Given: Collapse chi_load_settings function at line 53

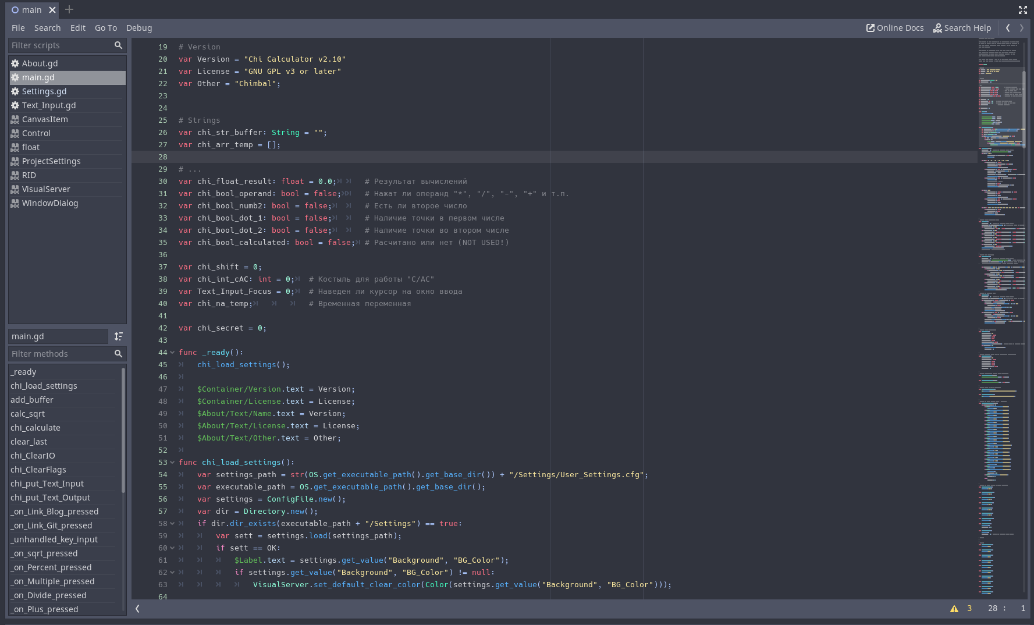Looking at the screenshot, I should 172,463.
